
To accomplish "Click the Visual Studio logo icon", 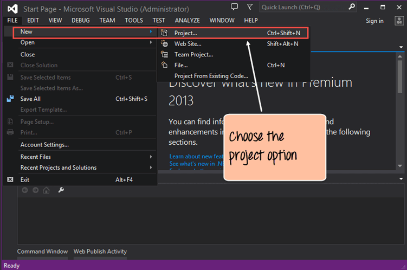I will click(13, 8).
